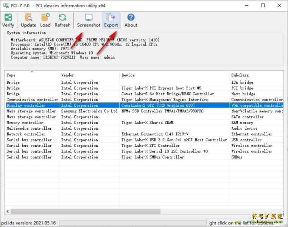Screen dimensions: 288x227
Task: Select the 'Host bridge' subclass cell
Action: [x=243, y=94]
